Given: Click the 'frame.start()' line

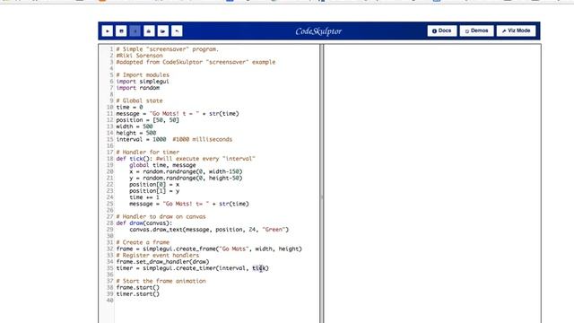Looking at the screenshot, I should tap(137, 287).
